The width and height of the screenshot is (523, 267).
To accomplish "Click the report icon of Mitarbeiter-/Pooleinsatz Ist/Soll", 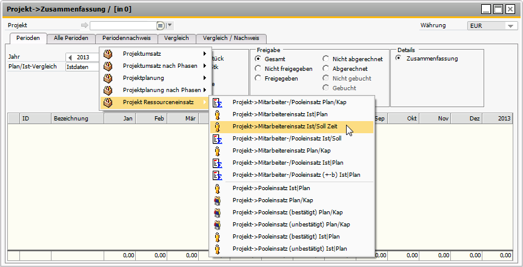I will (218, 139).
